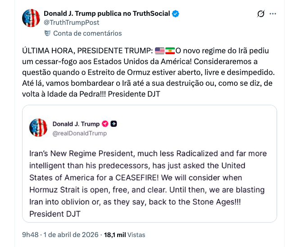The image size is (297, 247).
Task: Click the black affiliate badge beside quoted name
Action: click(114, 124)
